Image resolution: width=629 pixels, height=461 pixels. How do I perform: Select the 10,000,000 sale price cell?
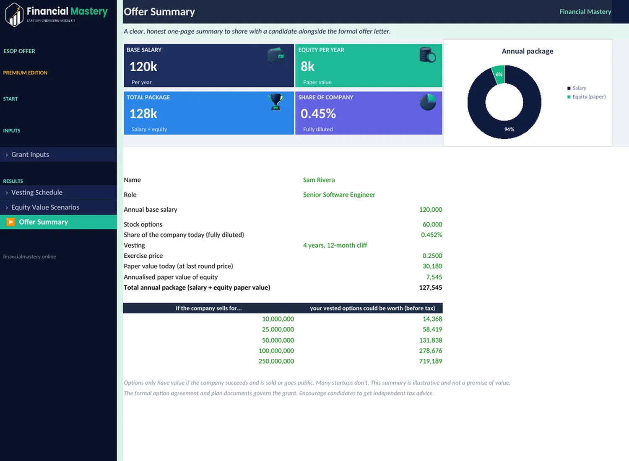pyautogui.click(x=278, y=319)
